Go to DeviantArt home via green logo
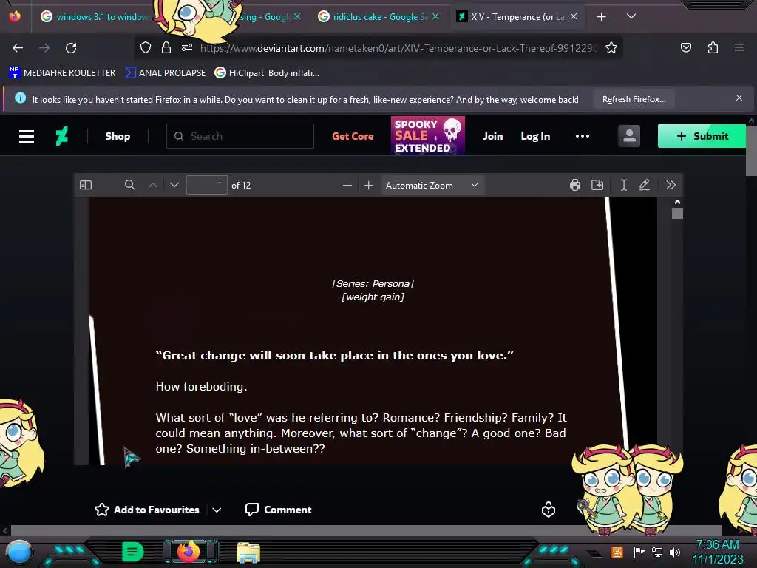The height and width of the screenshot is (568, 757). tap(62, 136)
